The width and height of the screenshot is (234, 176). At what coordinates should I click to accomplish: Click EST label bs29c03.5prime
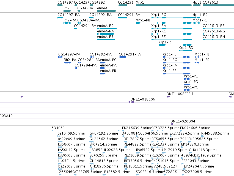(x=72, y=166)
